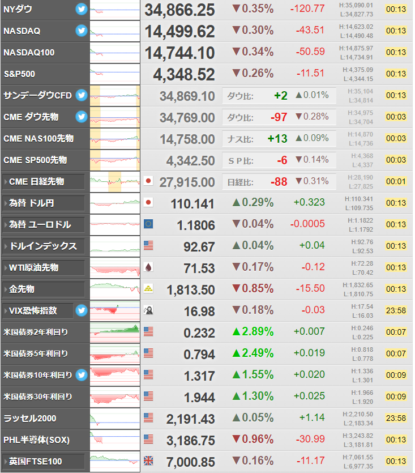Image resolution: width=415 pixels, height=473 pixels.
Task: Click the ダウ比 +2 box
Action: click(x=279, y=96)
